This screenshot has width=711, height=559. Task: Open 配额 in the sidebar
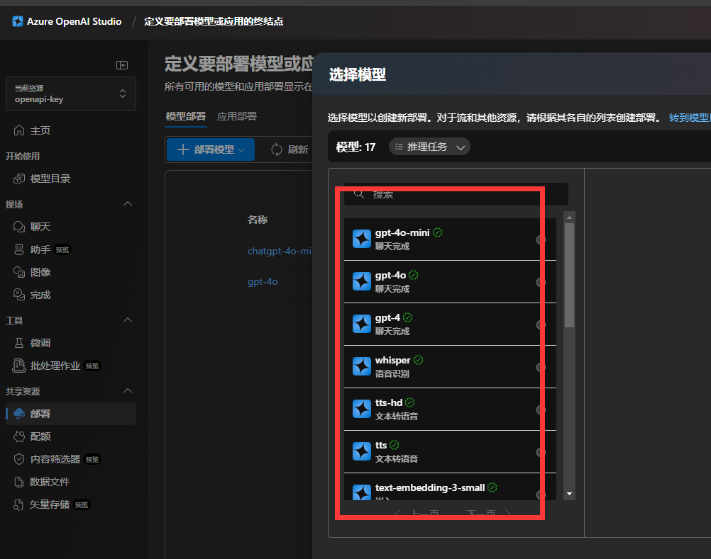pos(71,436)
